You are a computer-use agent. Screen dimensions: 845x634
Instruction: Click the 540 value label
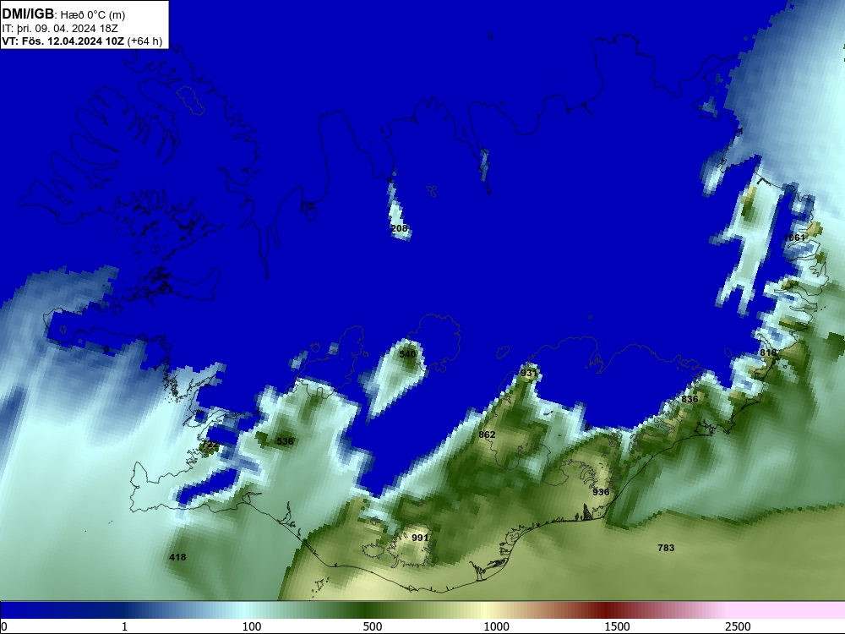tap(407, 354)
